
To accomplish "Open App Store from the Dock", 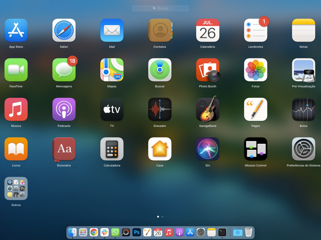I will coord(190,232).
